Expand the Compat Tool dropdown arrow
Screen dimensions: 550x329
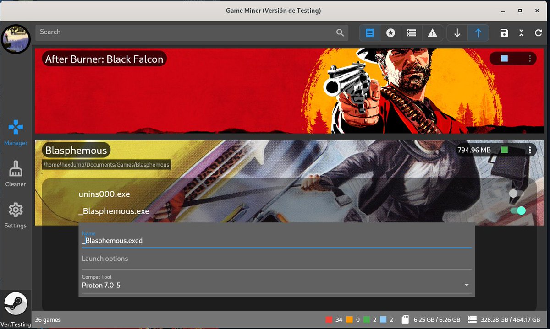[467, 285]
